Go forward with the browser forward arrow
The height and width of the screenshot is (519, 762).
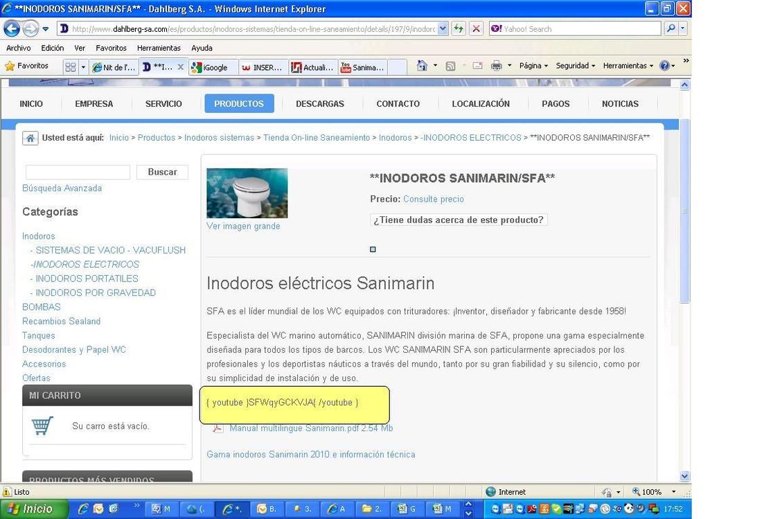[30, 28]
